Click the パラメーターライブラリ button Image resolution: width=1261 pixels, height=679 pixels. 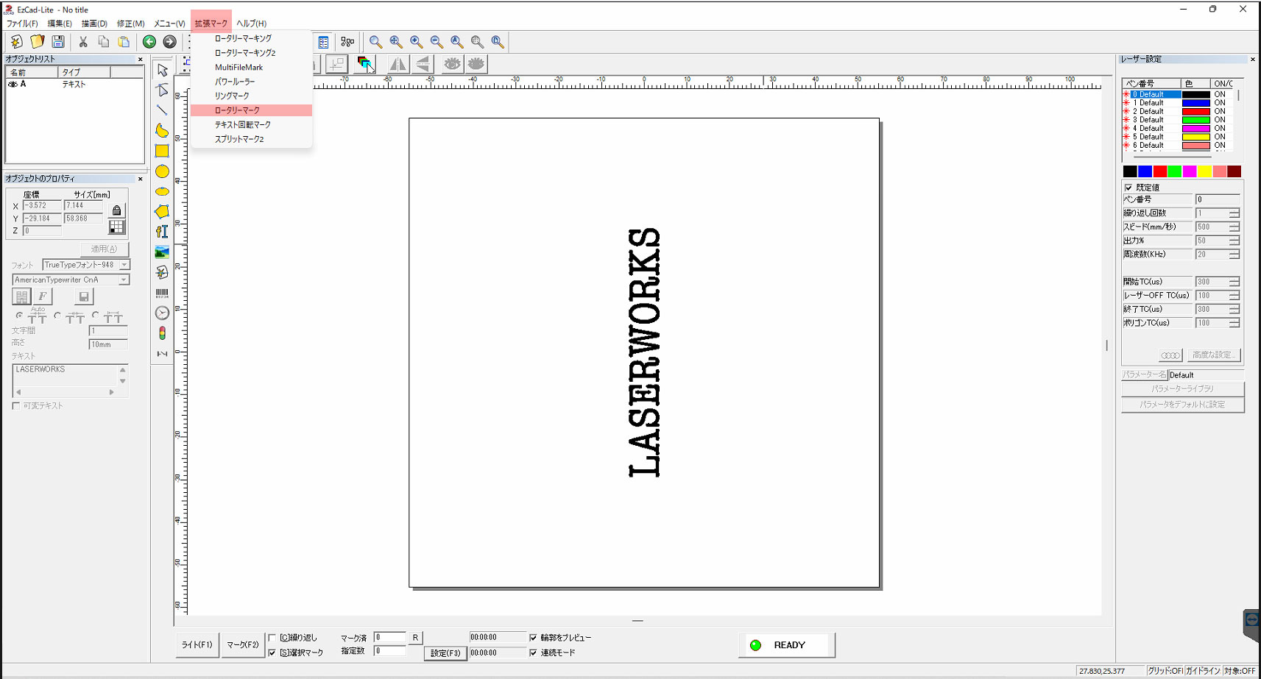tap(1182, 389)
